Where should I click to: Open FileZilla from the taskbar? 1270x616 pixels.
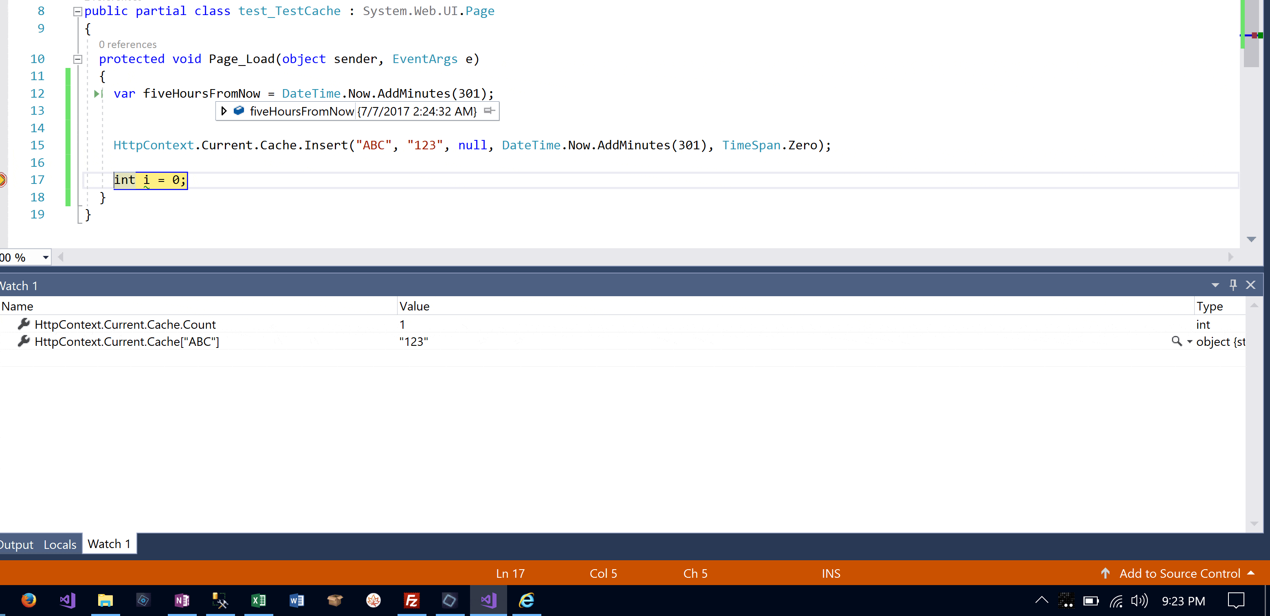[411, 600]
